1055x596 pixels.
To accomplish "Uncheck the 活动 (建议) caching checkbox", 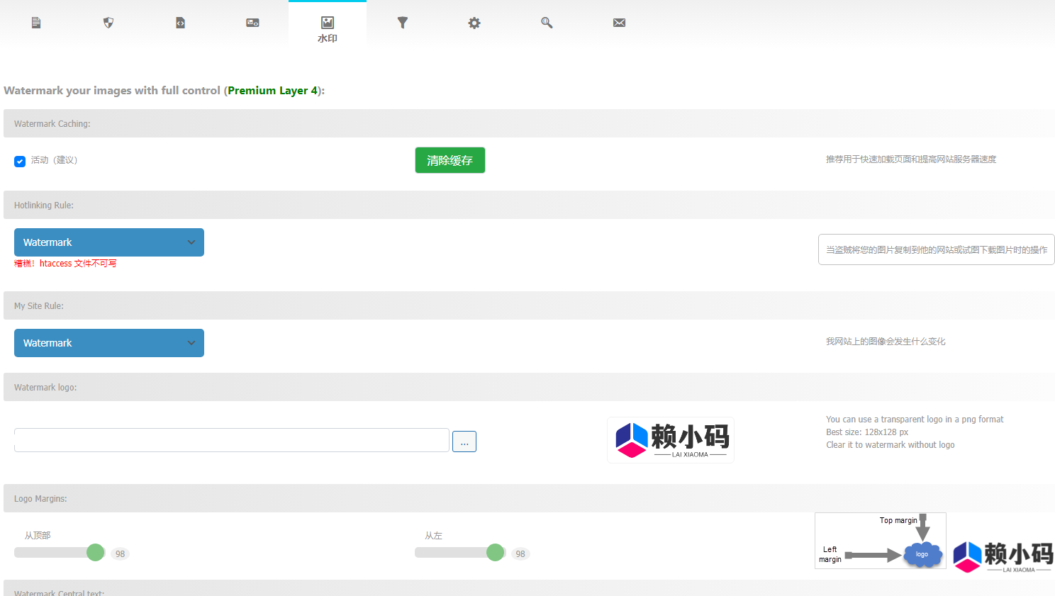I will tap(20, 161).
